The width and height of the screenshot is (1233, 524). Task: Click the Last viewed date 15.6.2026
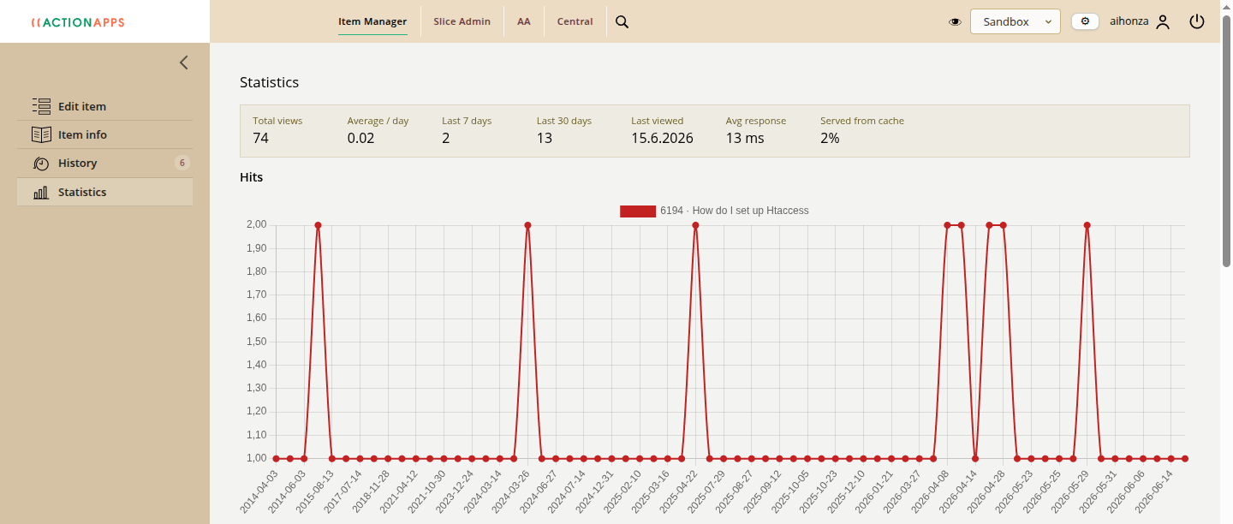[662, 138]
